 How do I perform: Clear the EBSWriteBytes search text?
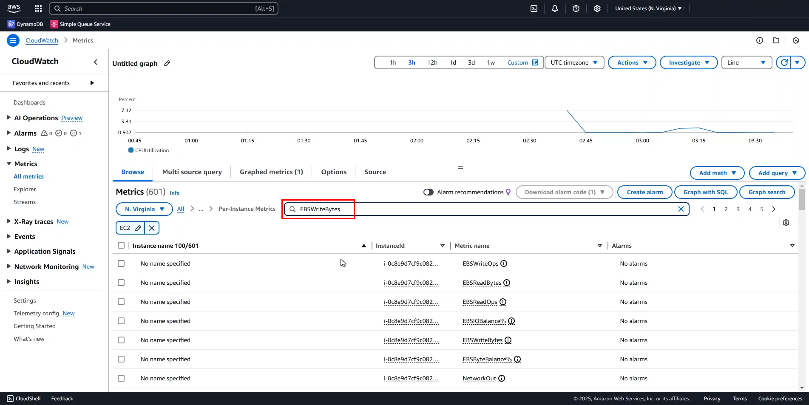tap(681, 209)
